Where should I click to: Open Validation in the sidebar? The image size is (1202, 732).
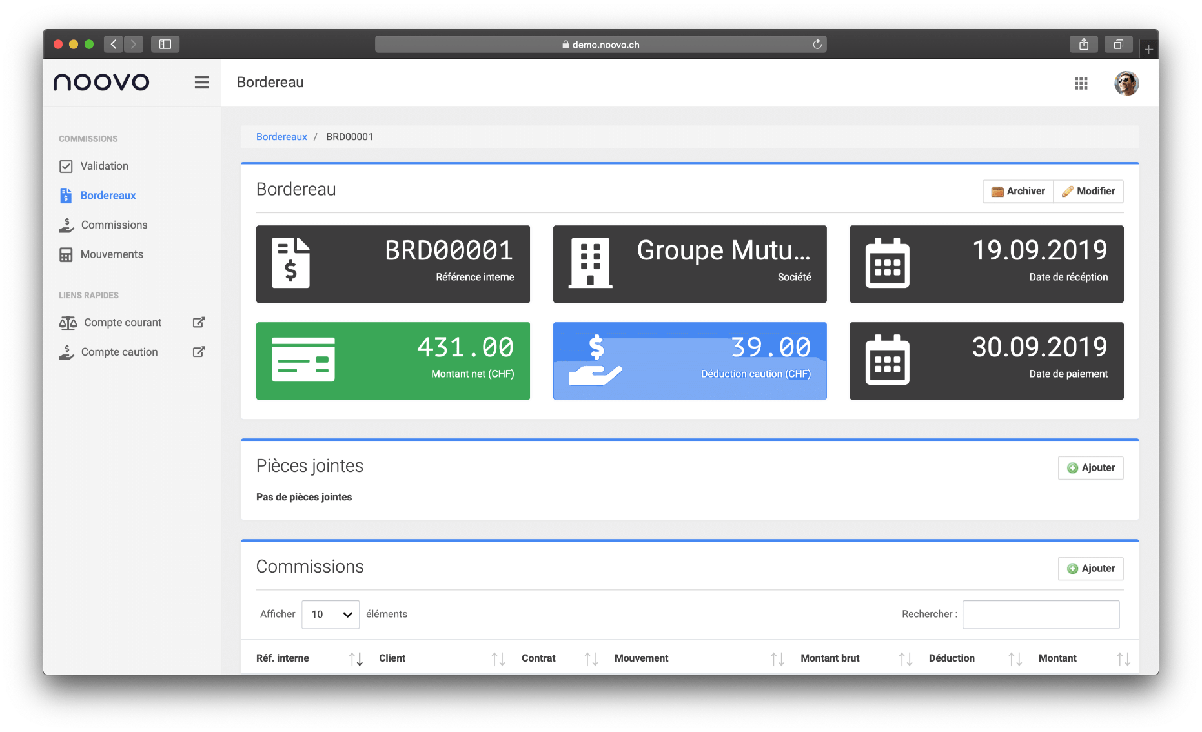(x=104, y=166)
